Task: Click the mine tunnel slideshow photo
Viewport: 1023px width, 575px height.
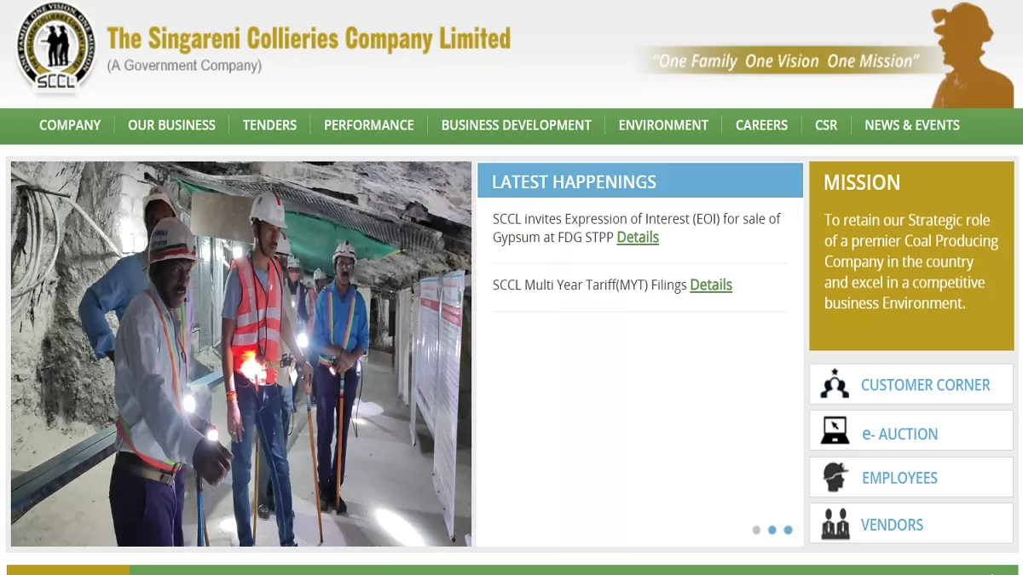Action: [241, 354]
